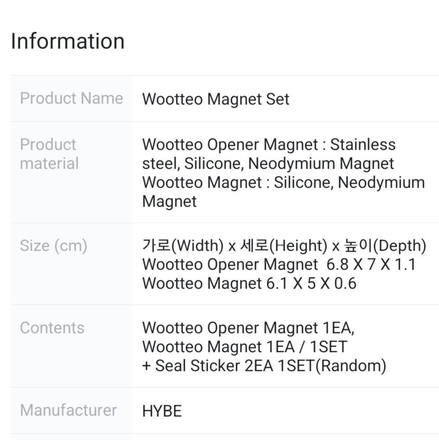Click the 6.1 X 5 X 0.6 dimensions
The height and width of the screenshot is (440, 439).
(x=311, y=283)
